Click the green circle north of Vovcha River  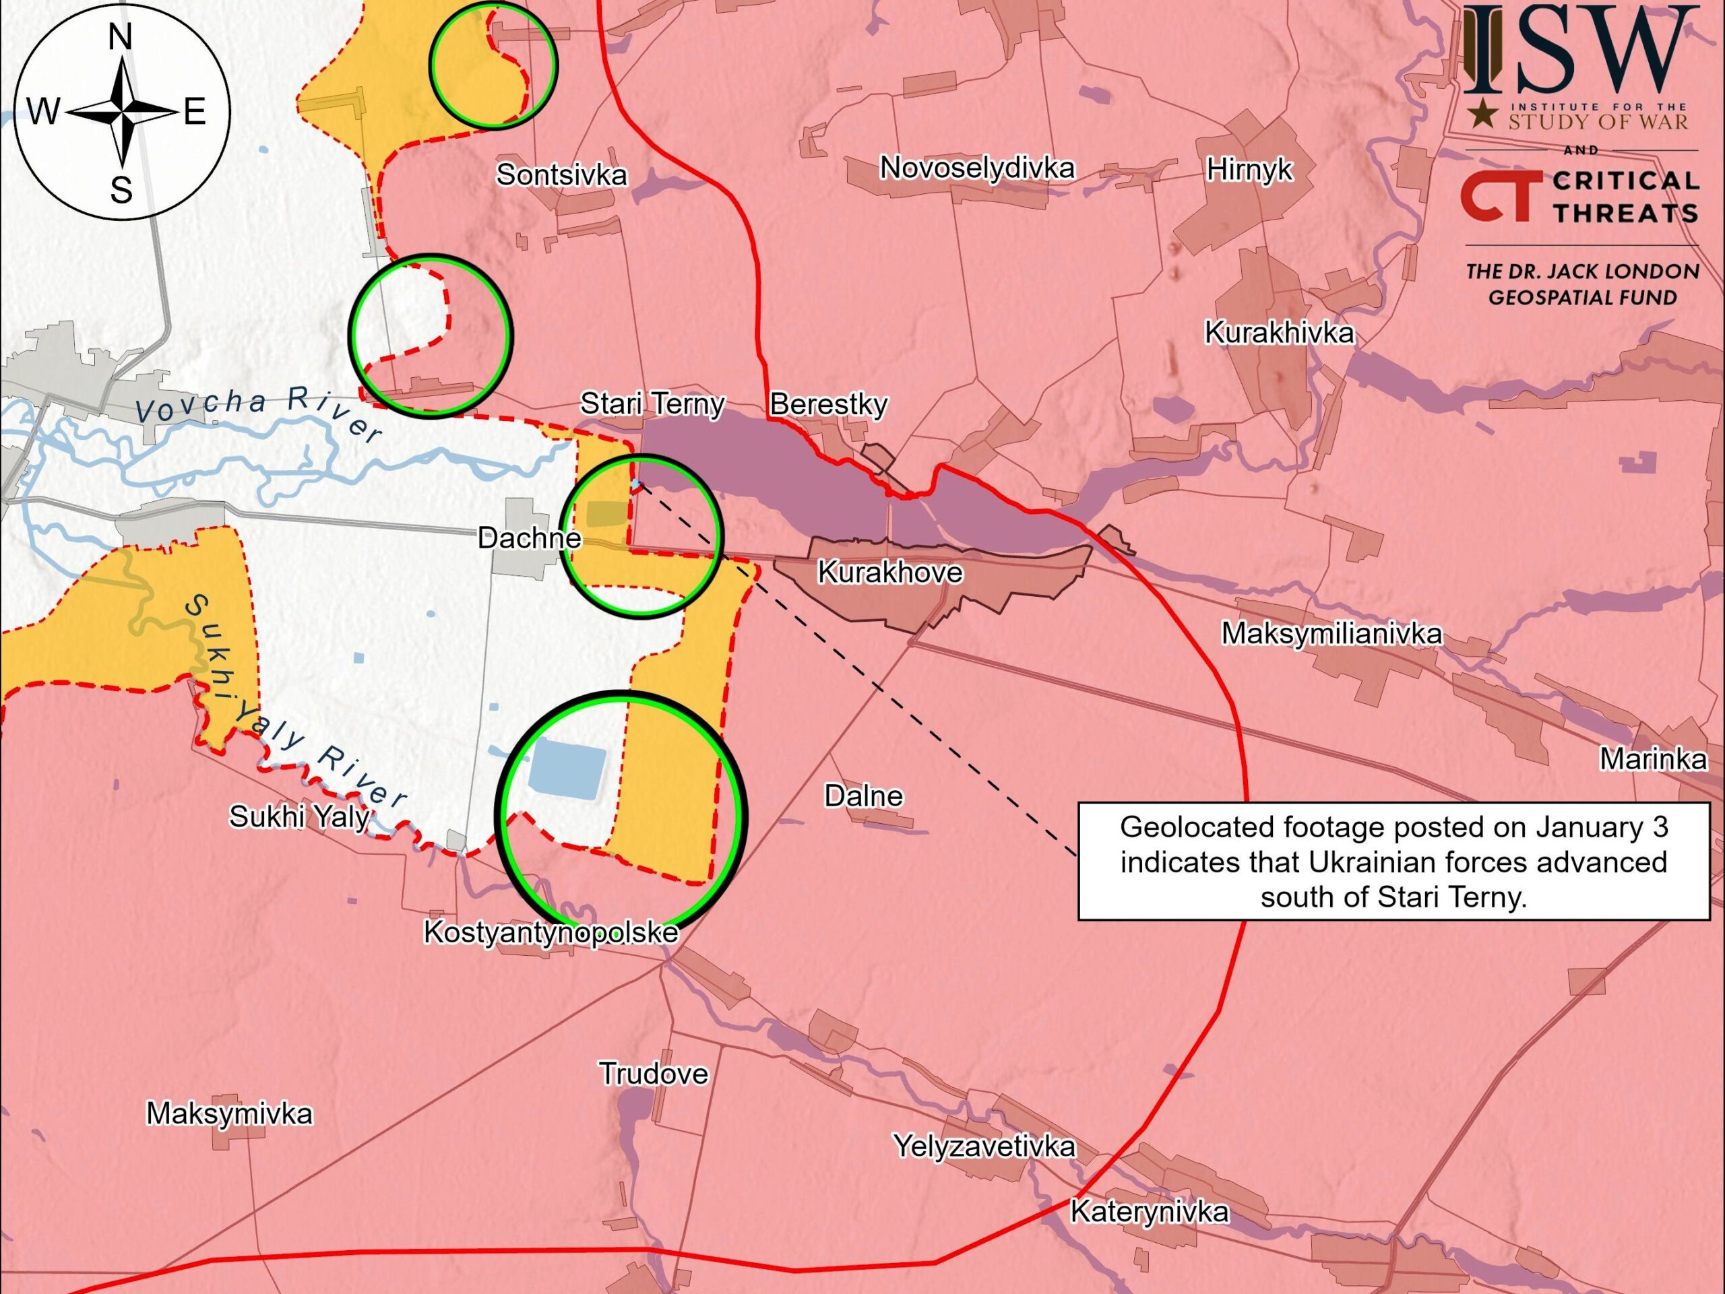click(430, 335)
